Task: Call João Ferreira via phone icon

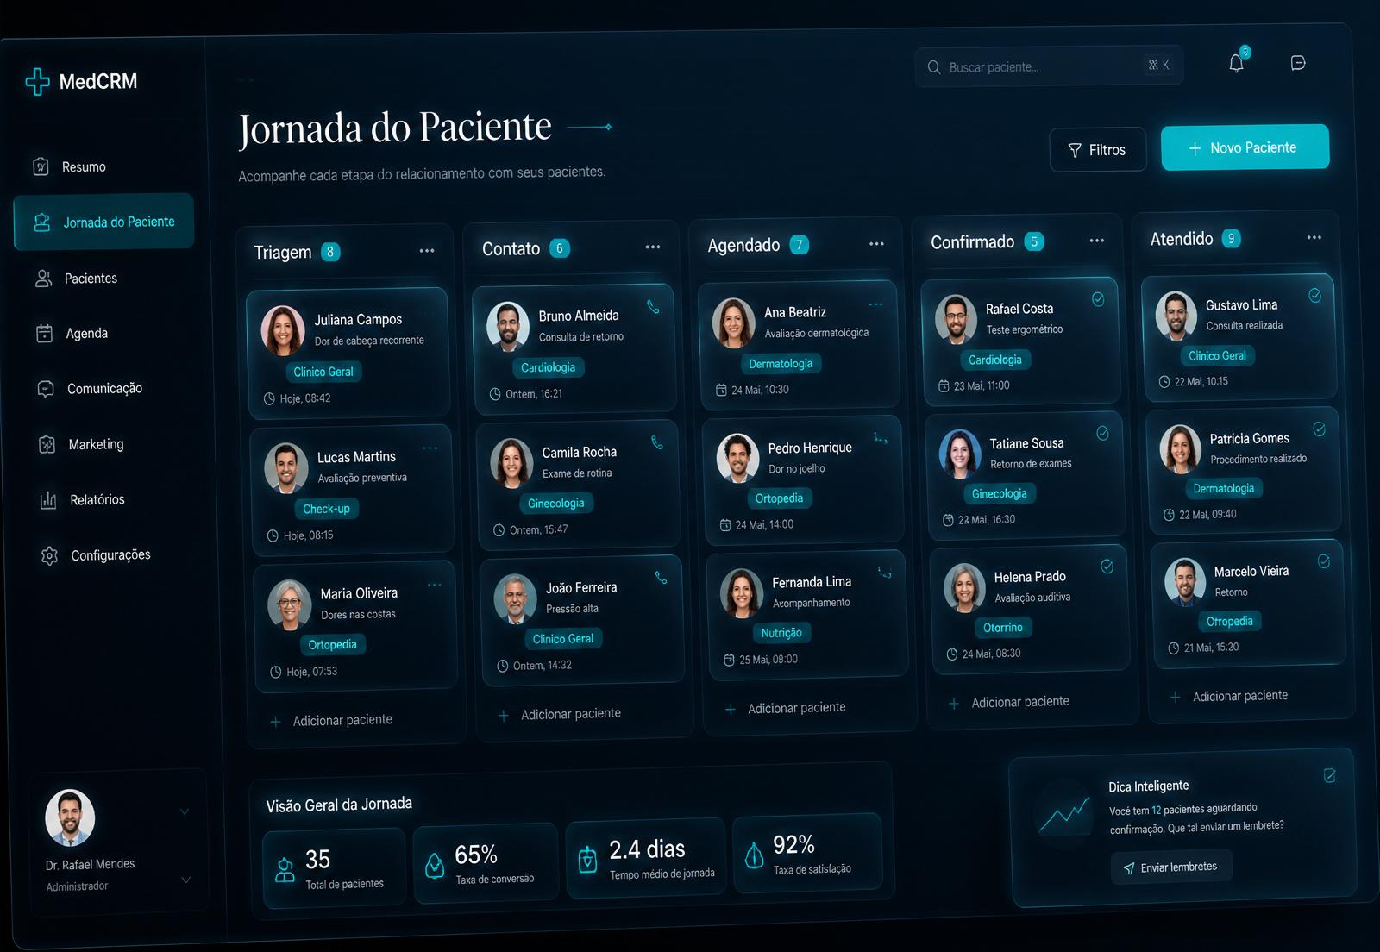Action: 661,578
